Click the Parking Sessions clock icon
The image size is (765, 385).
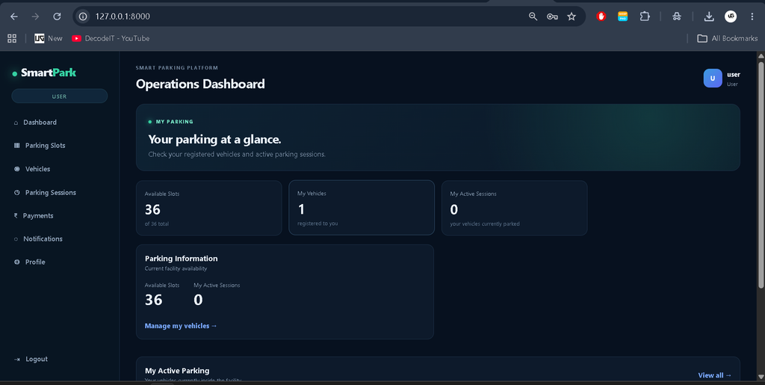(17, 192)
